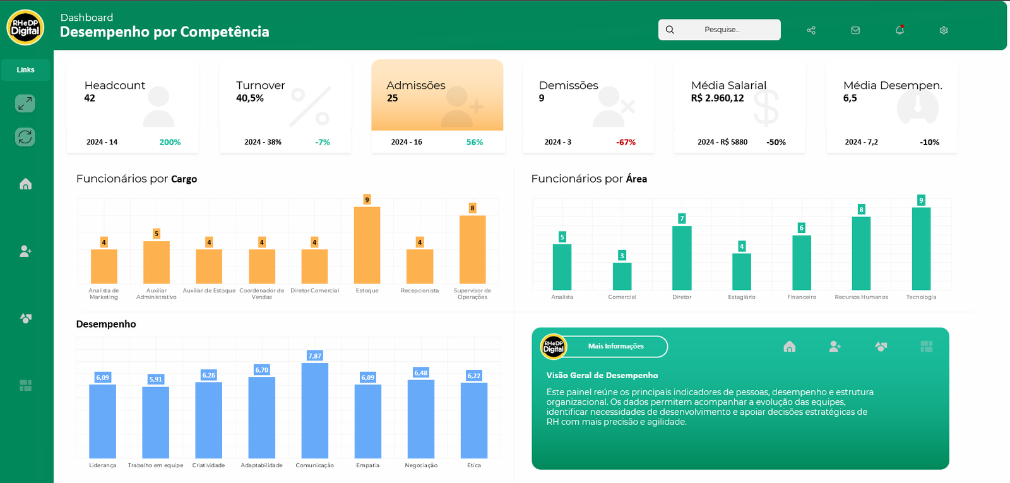Select the highlighted Admissões card
Screen dimensions: 1010x483
pos(437,106)
